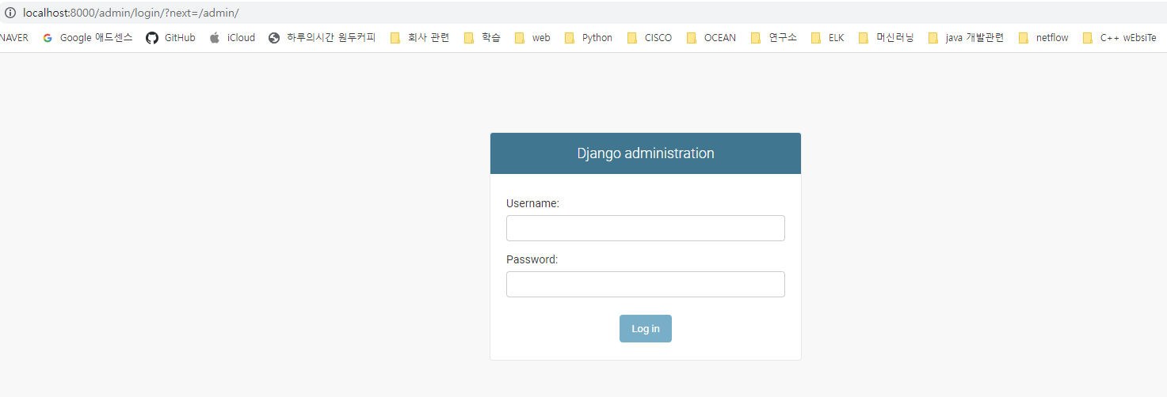Click the globe icon beside 하루의시간 원두커피
Screen dimensions: 1167x397
pyautogui.click(x=274, y=38)
